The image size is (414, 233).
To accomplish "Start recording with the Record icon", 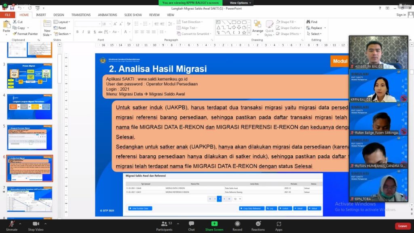I will click(237, 224).
